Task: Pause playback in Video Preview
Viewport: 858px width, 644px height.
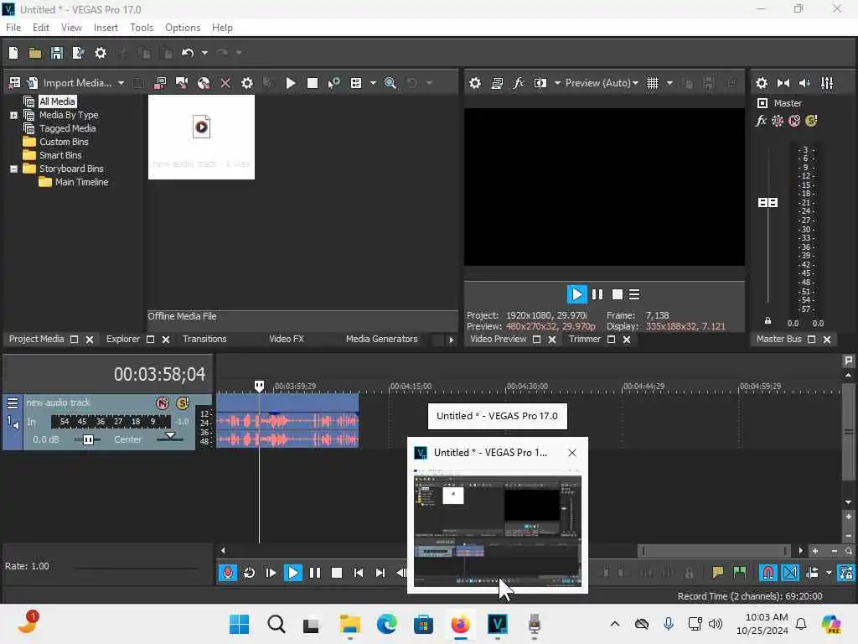Action: click(597, 294)
